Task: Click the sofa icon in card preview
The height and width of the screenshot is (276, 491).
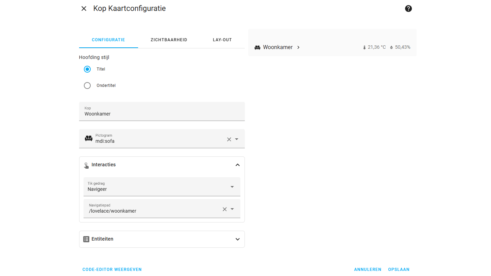Action: coord(257,48)
